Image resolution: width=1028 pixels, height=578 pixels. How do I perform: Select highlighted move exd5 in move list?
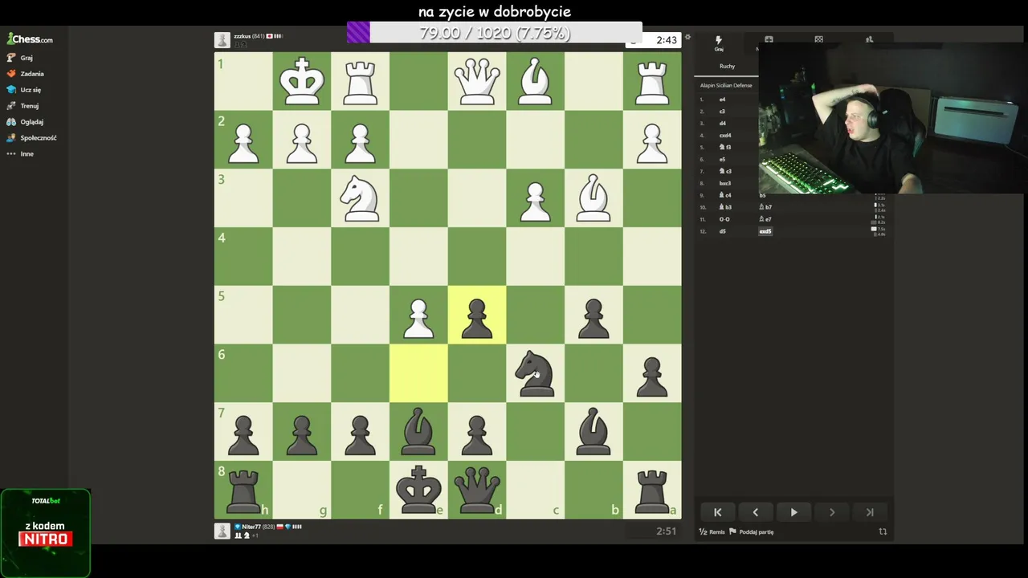(765, 231)
